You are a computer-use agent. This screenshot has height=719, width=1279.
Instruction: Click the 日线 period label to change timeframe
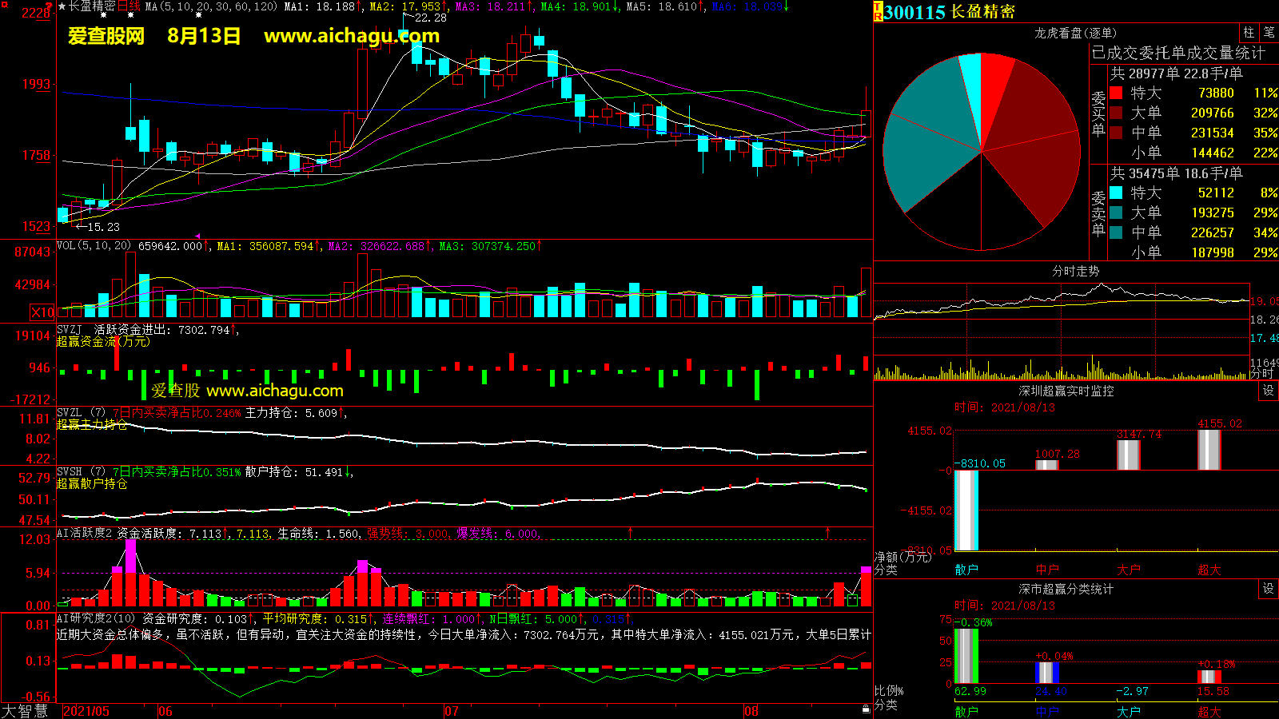(x=129, y=6)
